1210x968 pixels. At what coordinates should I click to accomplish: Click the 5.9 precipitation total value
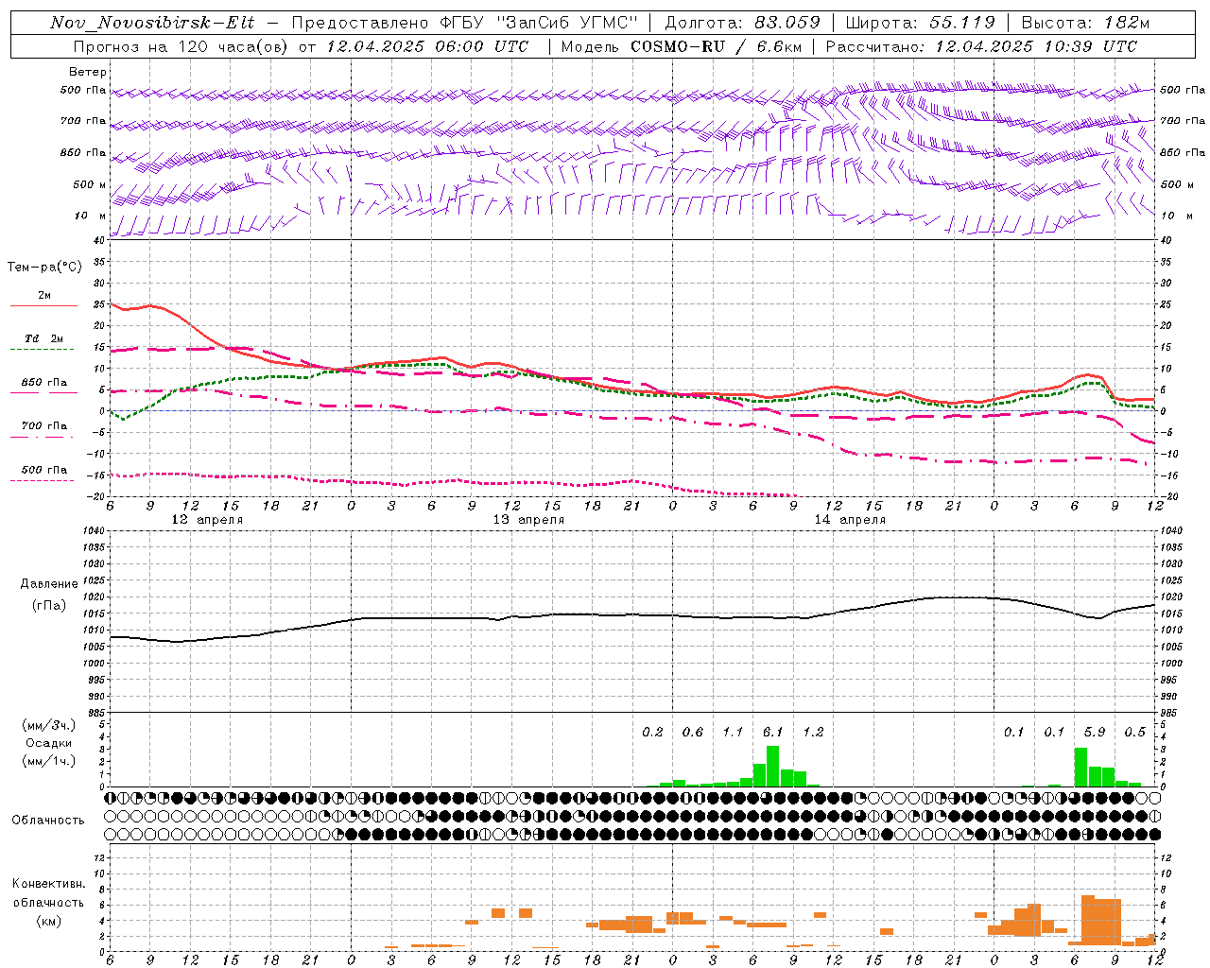(1095, 732)
